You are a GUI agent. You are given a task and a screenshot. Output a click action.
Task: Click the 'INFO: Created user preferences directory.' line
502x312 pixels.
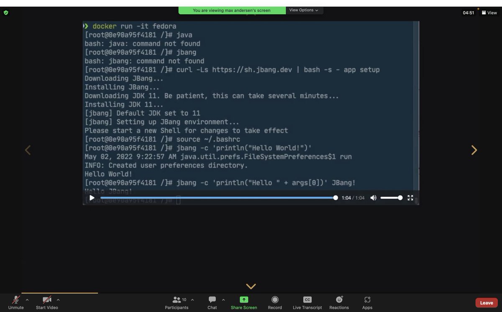coord(166,166)
